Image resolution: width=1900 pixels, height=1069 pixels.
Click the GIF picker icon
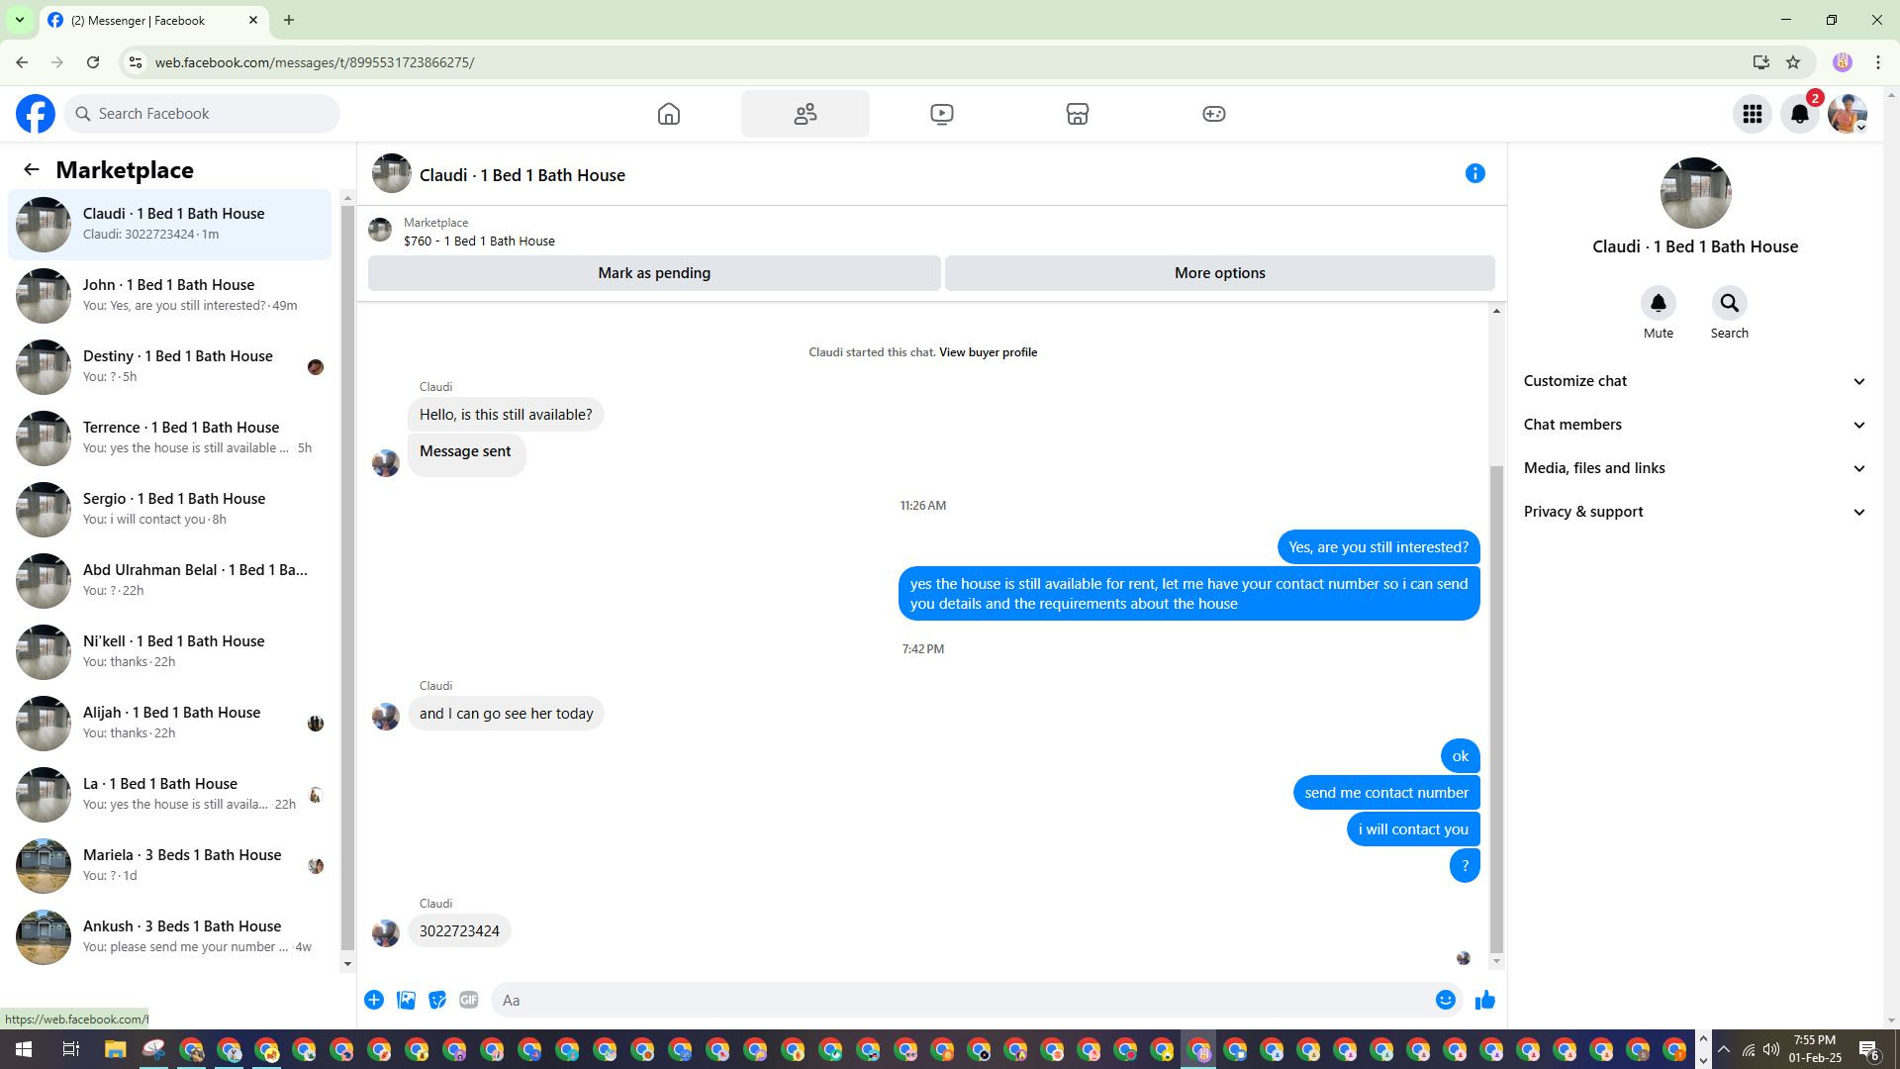tap(469, 1000)
